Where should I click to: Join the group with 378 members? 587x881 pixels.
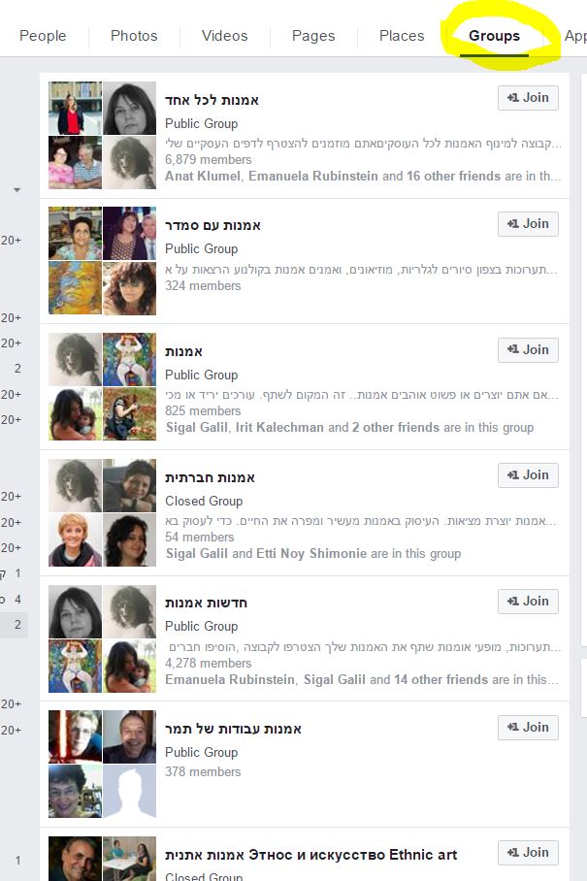pos(528,727)
